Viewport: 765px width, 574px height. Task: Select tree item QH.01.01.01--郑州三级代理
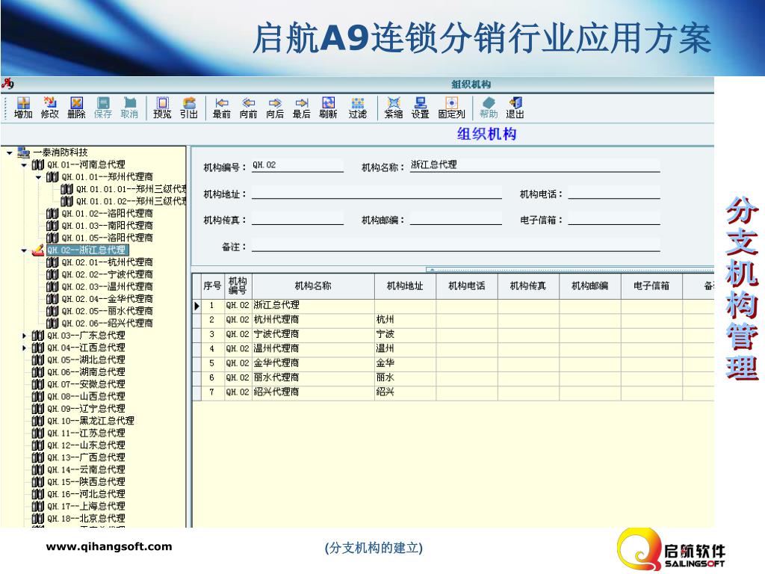click(x=131, y=189)
